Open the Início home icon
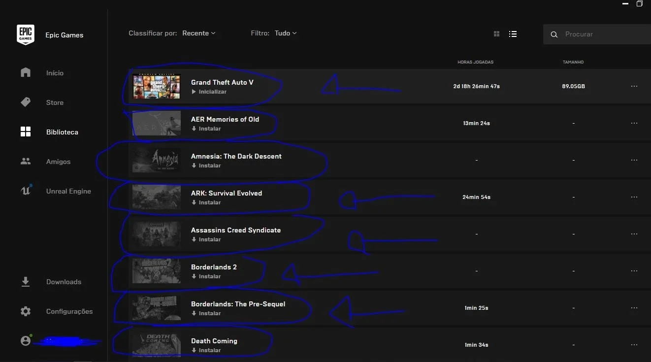651x362 pixels. [x=26, y=72]
